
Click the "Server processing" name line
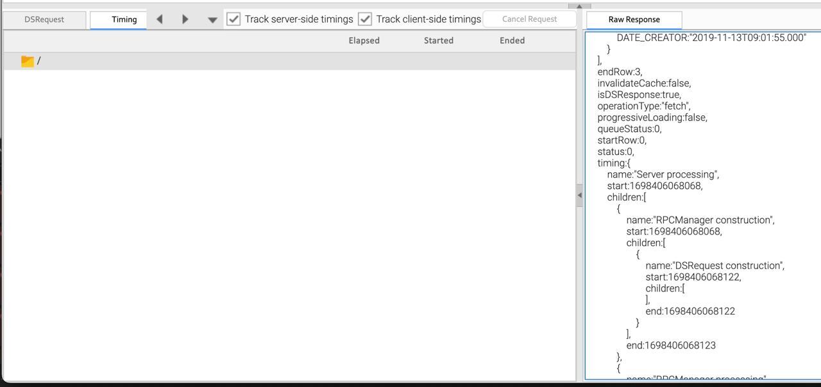(663, 174)
